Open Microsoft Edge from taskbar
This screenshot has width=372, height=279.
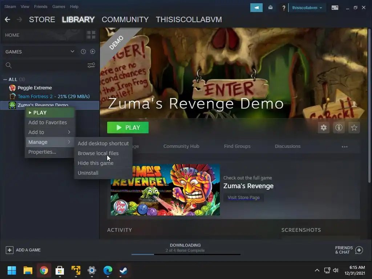[x=108, y=270]
